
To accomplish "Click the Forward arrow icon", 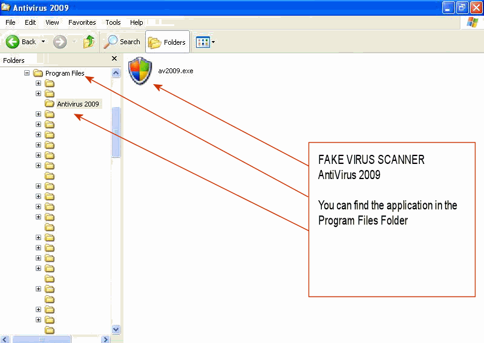I will pyautogui.click(x=60, y=42).
